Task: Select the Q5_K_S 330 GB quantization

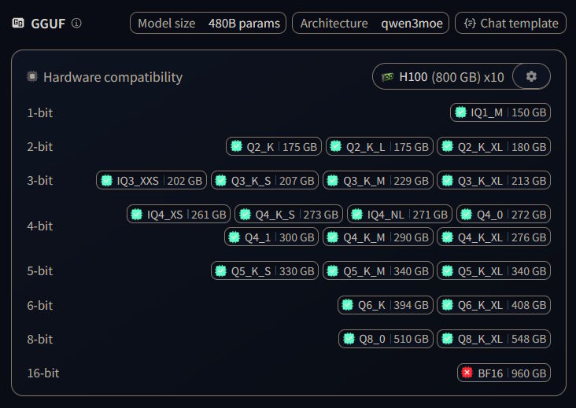Action: click(264, 270)
